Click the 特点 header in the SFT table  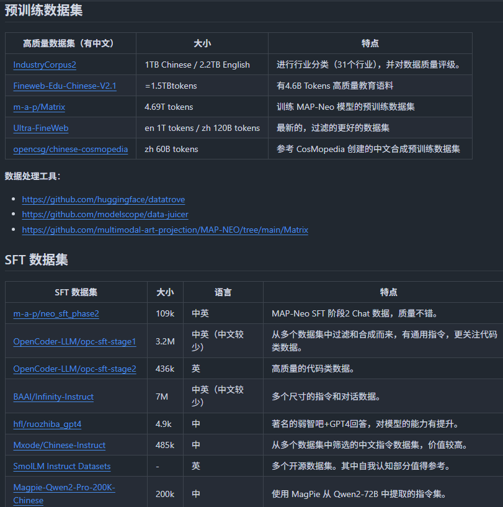388,292
